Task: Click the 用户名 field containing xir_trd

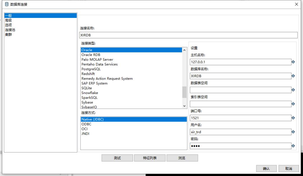Action: 241,132
